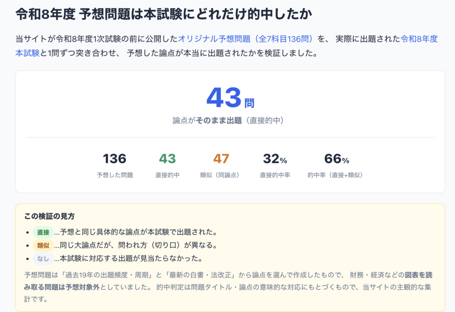Viewport: 455px width, 312px height.
Task: Select the 32% 直接的中率 statistic
Action: pos(275,165)
